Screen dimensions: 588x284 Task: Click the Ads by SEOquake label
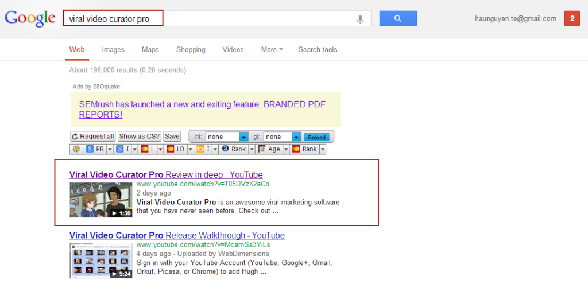point(97,87)
